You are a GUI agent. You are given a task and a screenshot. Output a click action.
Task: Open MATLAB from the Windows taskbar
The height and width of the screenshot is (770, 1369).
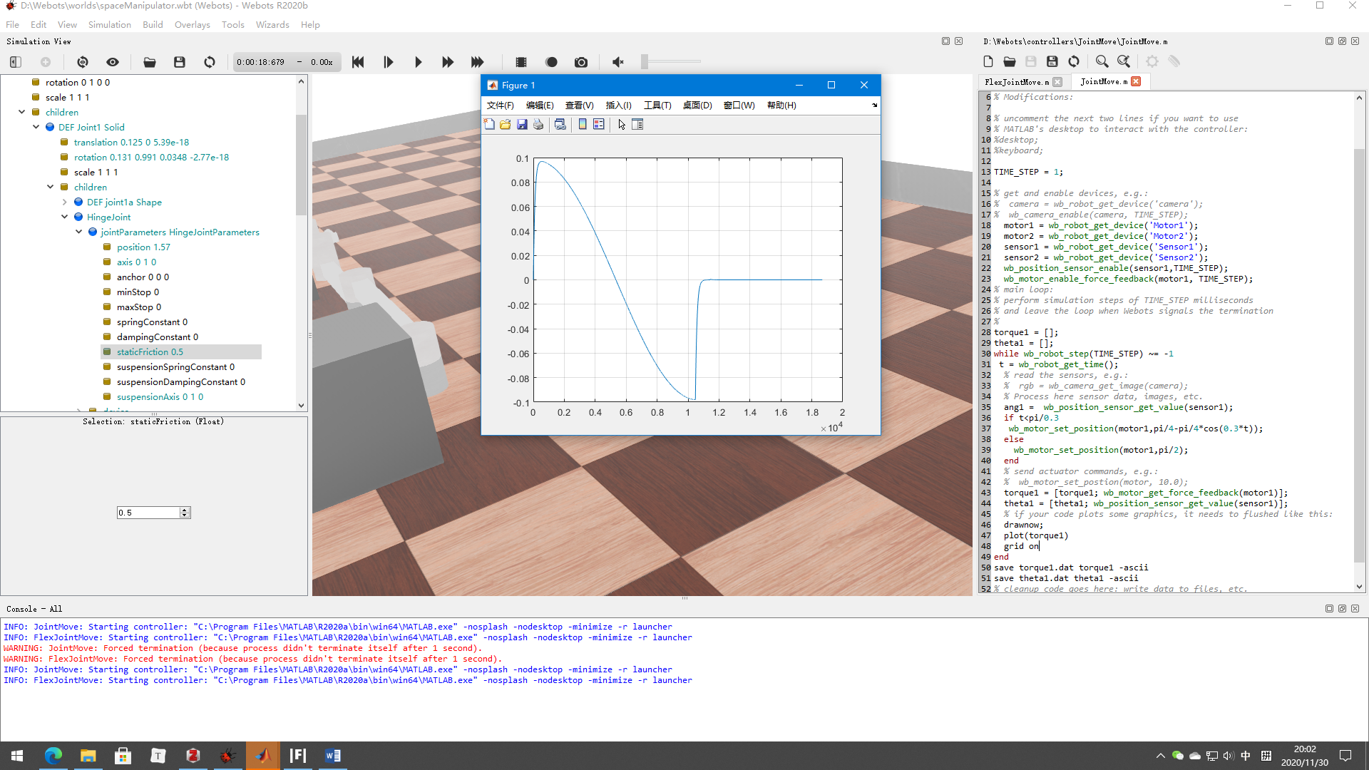[262, 756]
